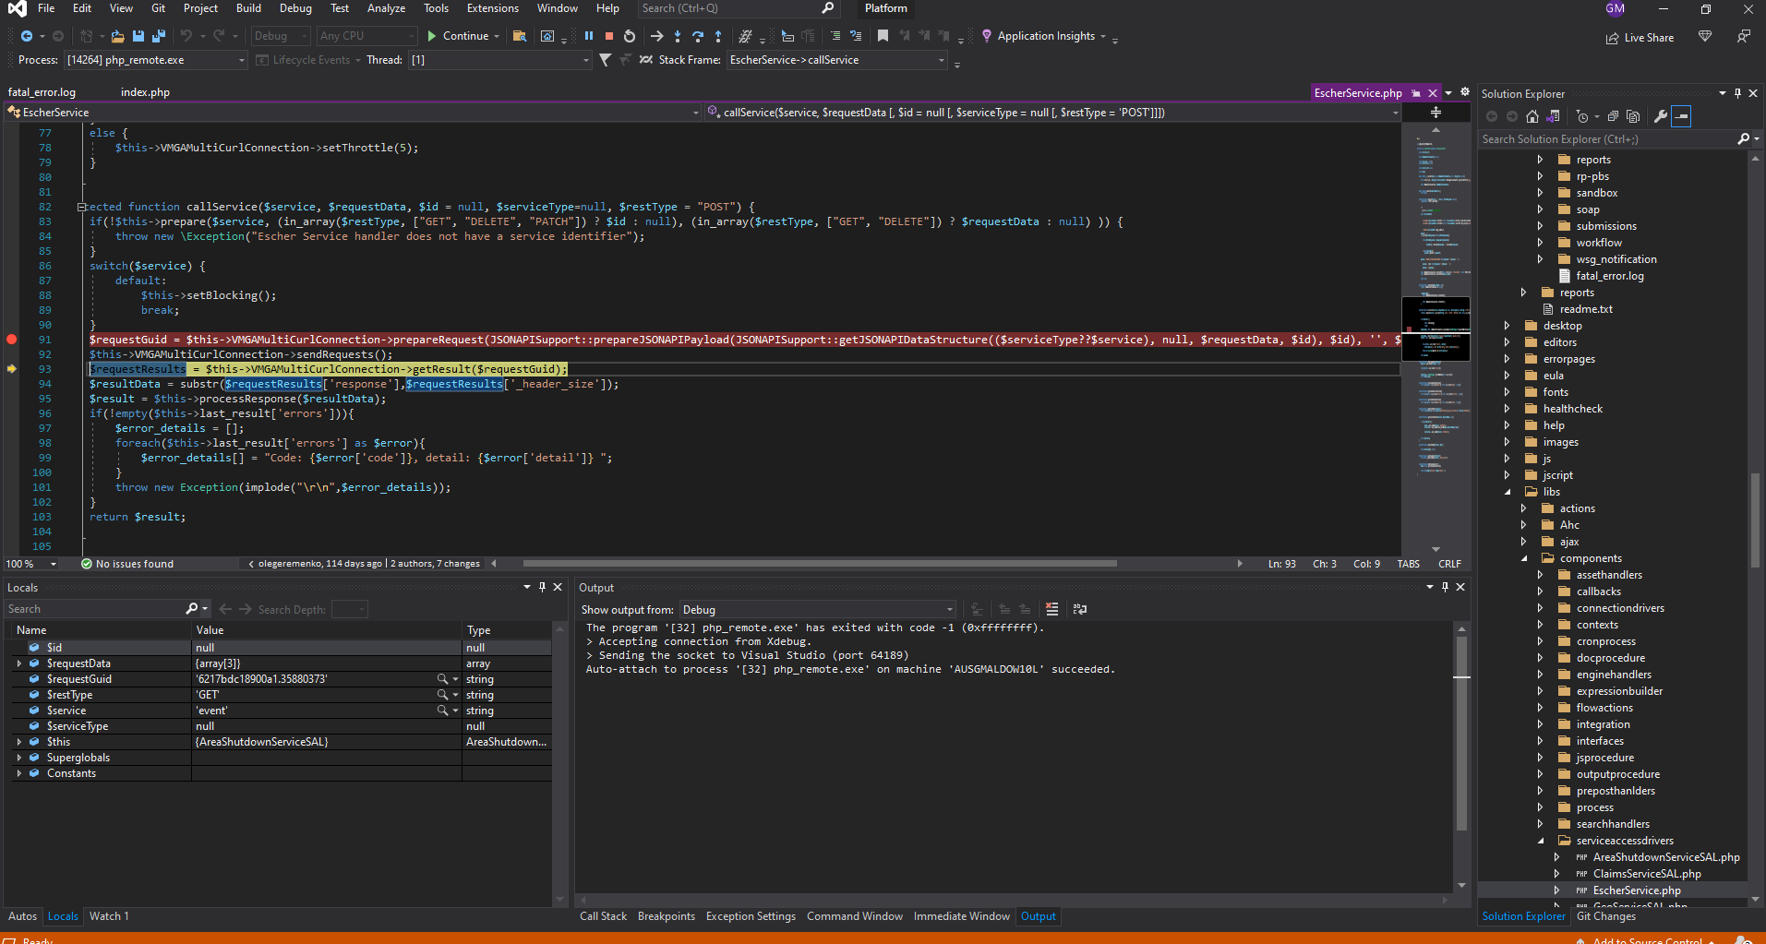Click Clear All icon in Output panel
The height and width of the screenshot is (944, 1766).
point(1051,609)
